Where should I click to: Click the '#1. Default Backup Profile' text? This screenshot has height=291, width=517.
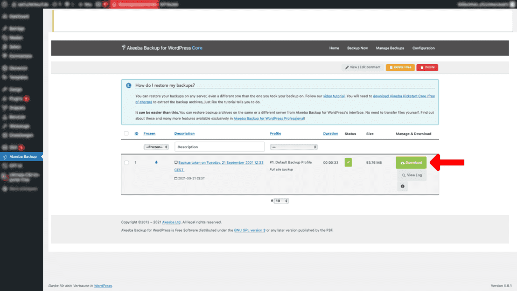tap(290, 162)
